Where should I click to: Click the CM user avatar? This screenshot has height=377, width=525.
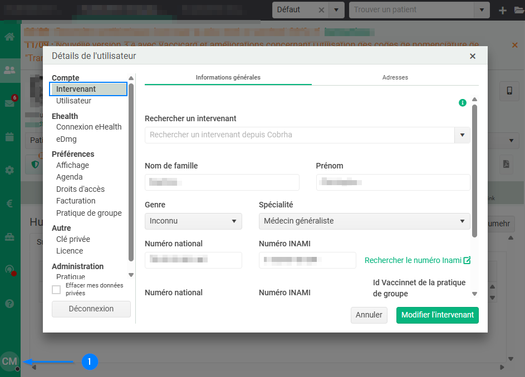click(9, 361)
